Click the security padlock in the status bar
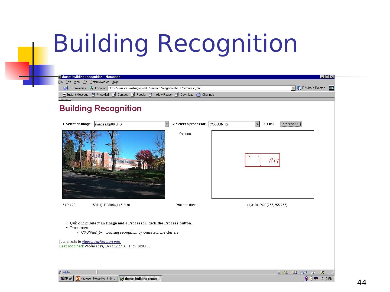Image resolution: width=390 pixels, height=292 pixels. pyautogui.click(x=60, y=272)
